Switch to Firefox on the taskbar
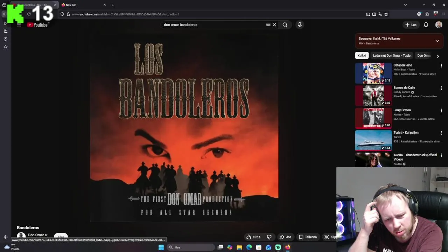 point(287,247)
